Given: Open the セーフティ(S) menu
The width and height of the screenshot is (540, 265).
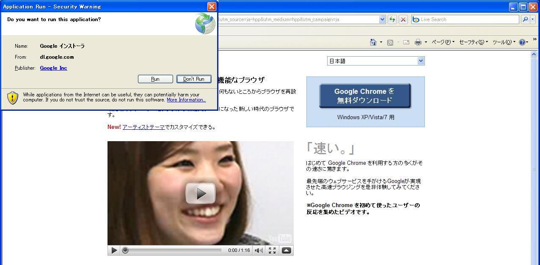Looking at the screenshot, I should pos(474,42).
